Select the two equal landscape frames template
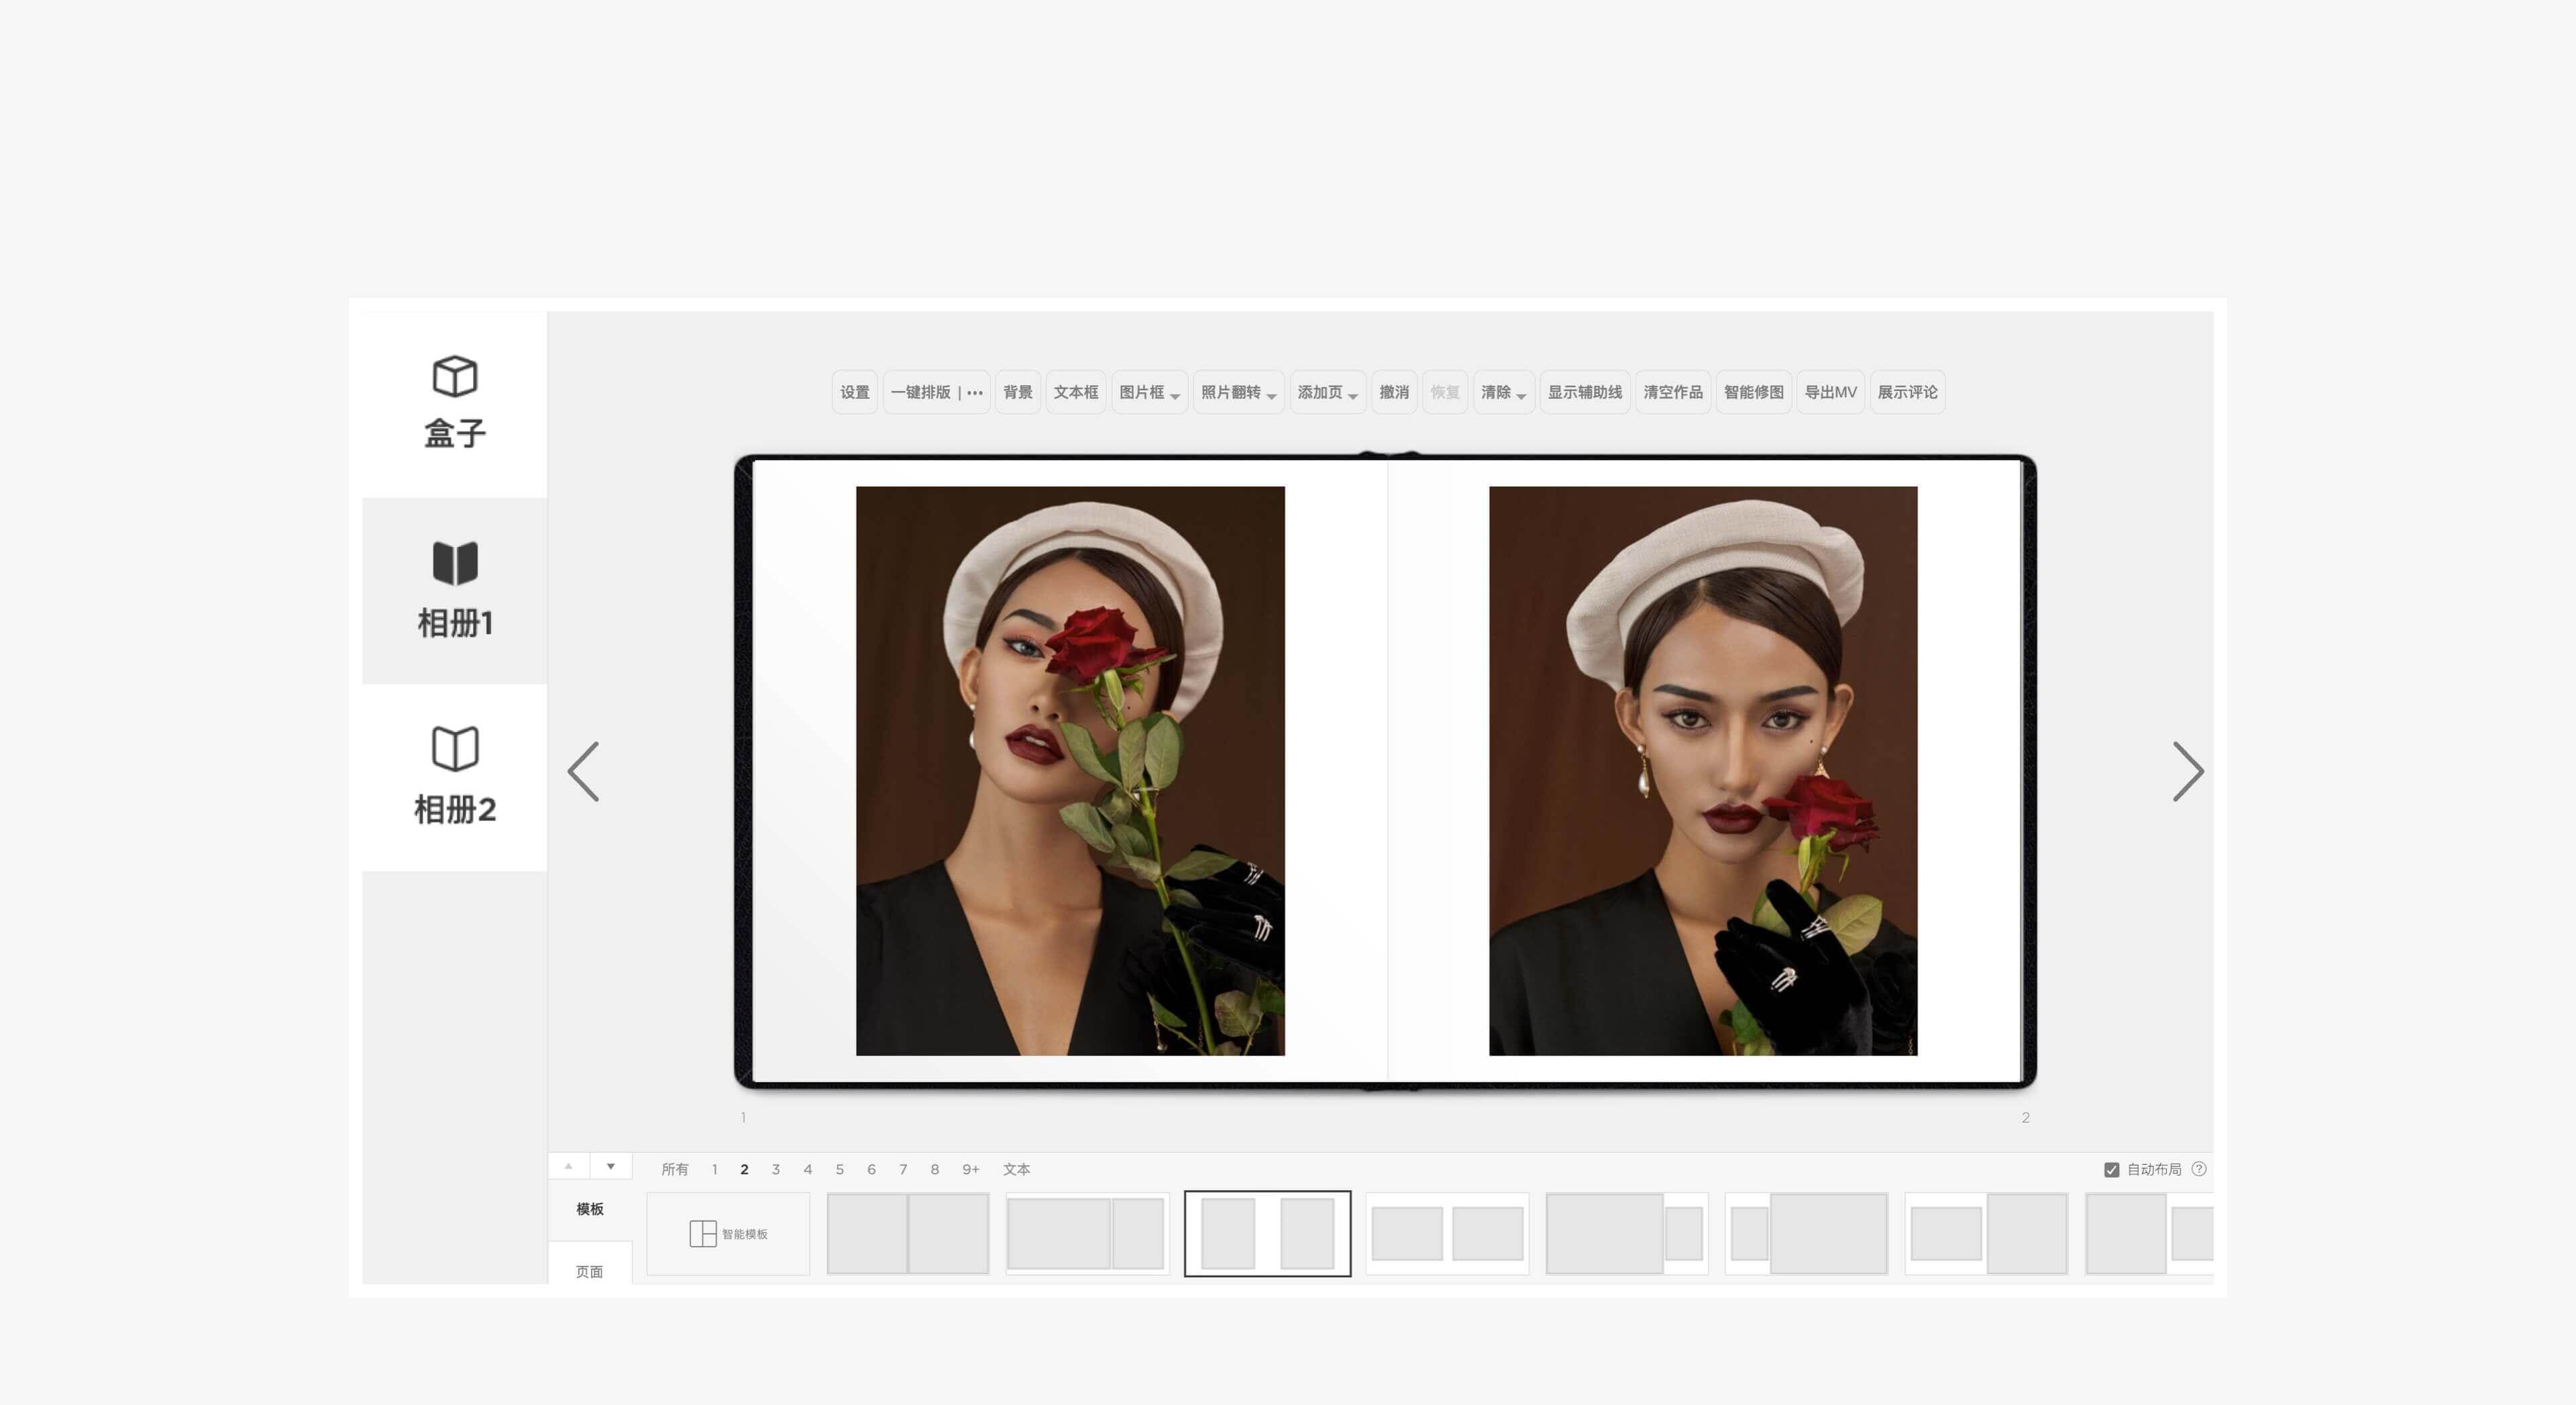 (x=1446, y=1233)
